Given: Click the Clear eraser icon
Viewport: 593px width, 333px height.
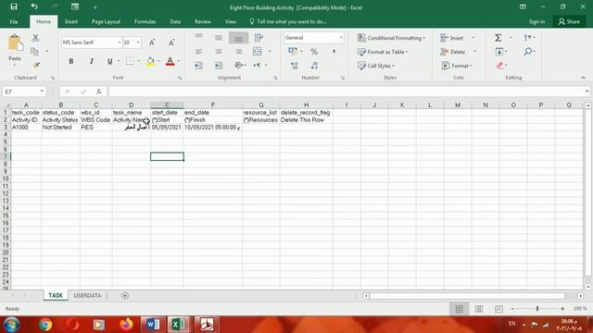Looking at the screenshot, I should click(500, 66).
